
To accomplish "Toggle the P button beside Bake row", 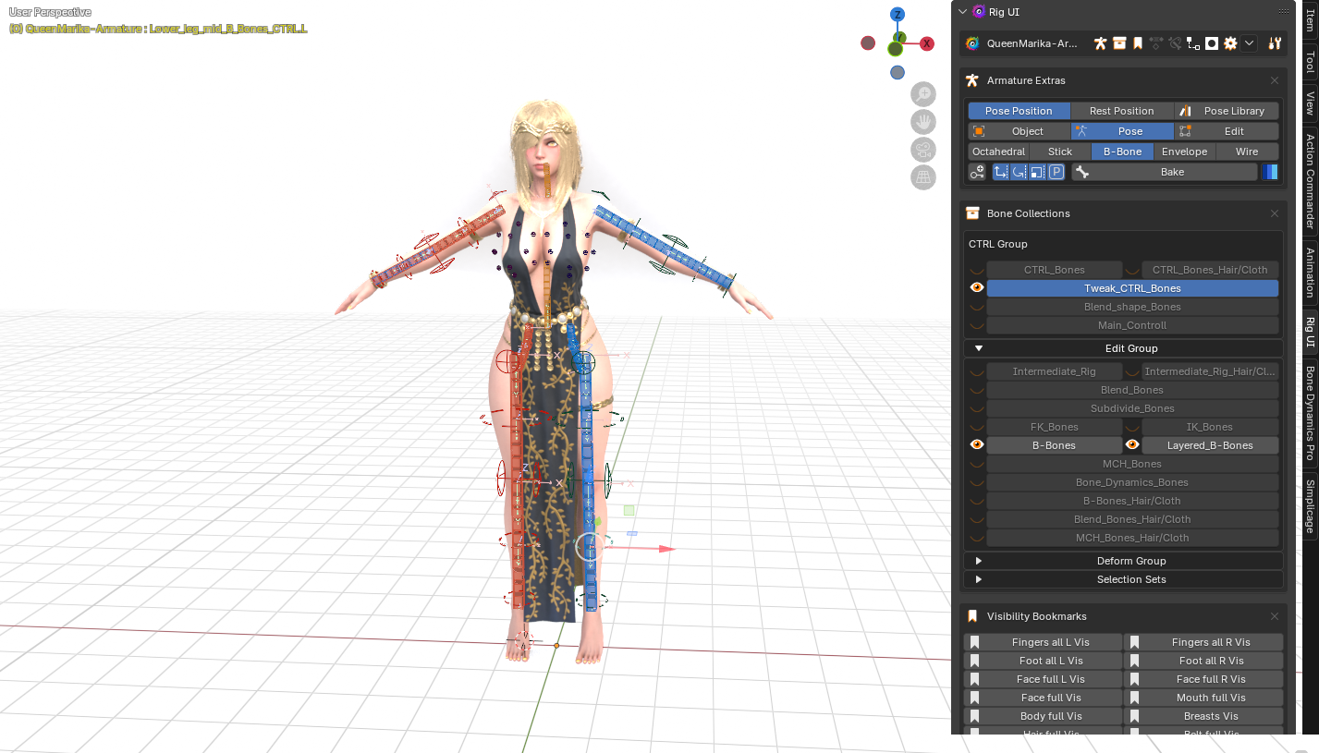I will pos(1056,172).
